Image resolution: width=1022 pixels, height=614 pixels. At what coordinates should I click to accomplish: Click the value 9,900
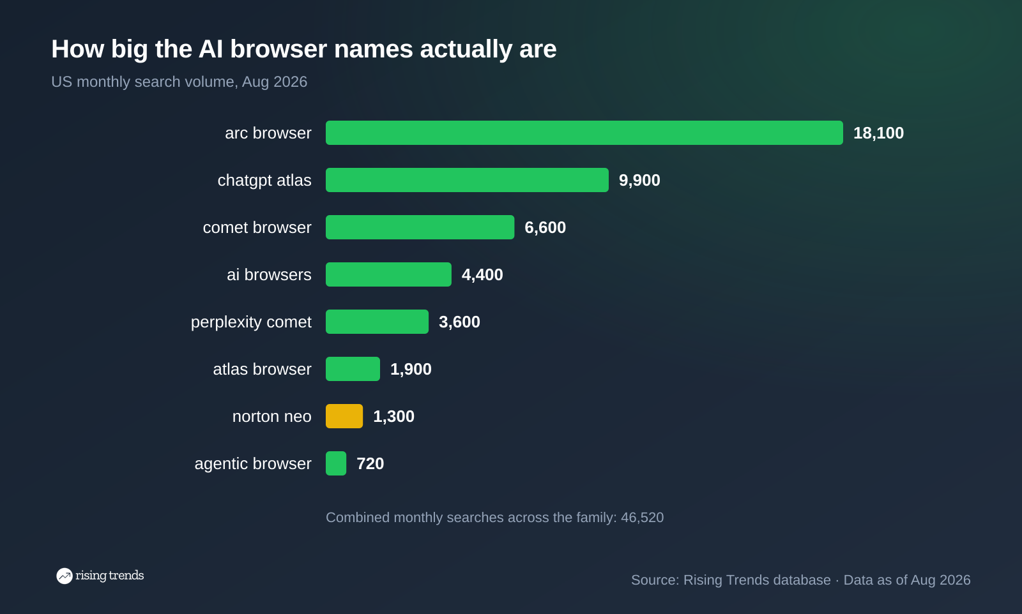tap(639, 180)
